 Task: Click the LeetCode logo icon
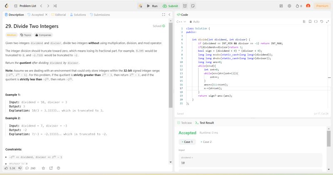tap(7, 6)
